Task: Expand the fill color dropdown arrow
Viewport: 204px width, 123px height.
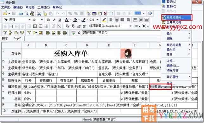Action: pyautogui.click(x=79, y=20)
